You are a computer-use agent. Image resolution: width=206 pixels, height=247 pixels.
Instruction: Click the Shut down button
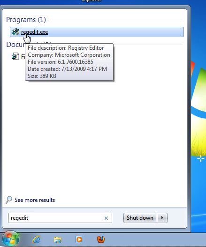140,218
